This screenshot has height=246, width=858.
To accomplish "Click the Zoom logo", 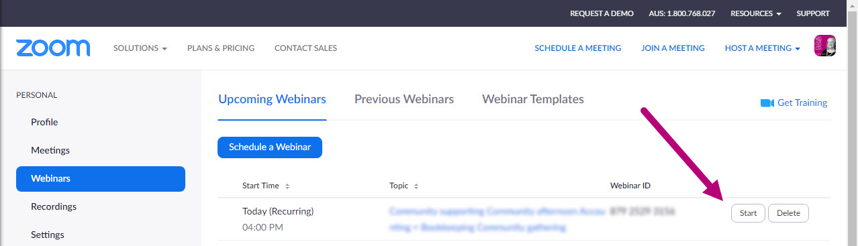I will 53,48.
